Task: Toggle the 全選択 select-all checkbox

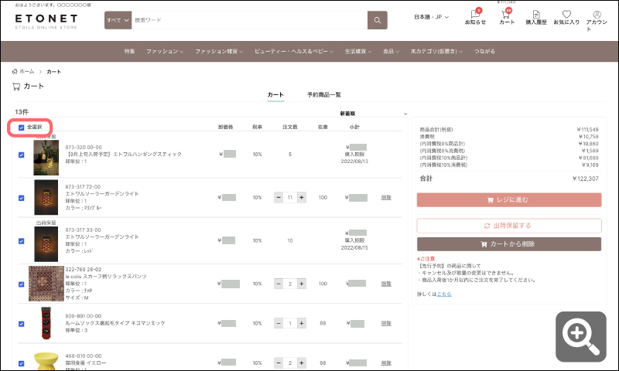Action: click(x=22, y=128)
